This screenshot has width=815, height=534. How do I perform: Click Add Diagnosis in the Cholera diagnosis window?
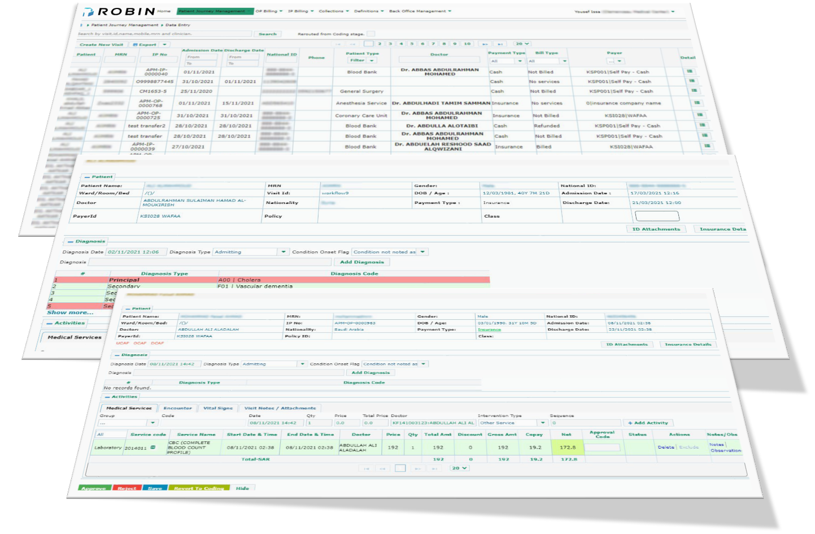pyautogui.click(x=362, y=262)
